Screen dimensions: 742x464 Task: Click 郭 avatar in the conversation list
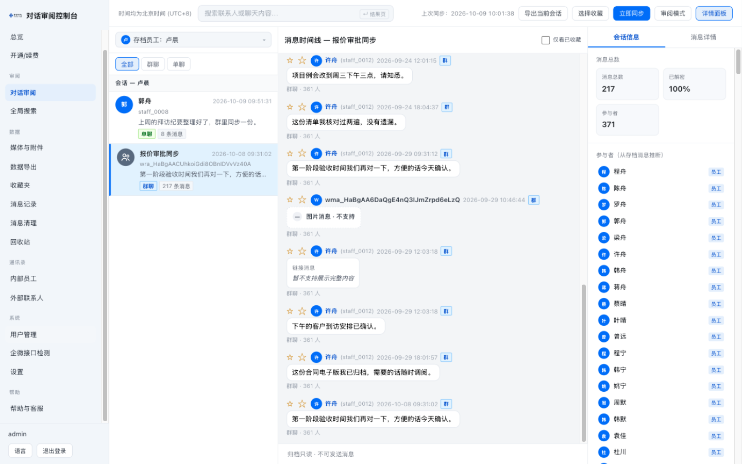click(x=124, y=105)
